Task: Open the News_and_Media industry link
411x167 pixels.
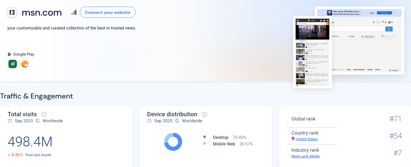Action: coord(305,156)
